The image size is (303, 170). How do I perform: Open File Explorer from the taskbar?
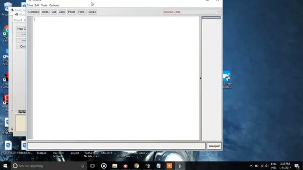[x=115, y=166]
